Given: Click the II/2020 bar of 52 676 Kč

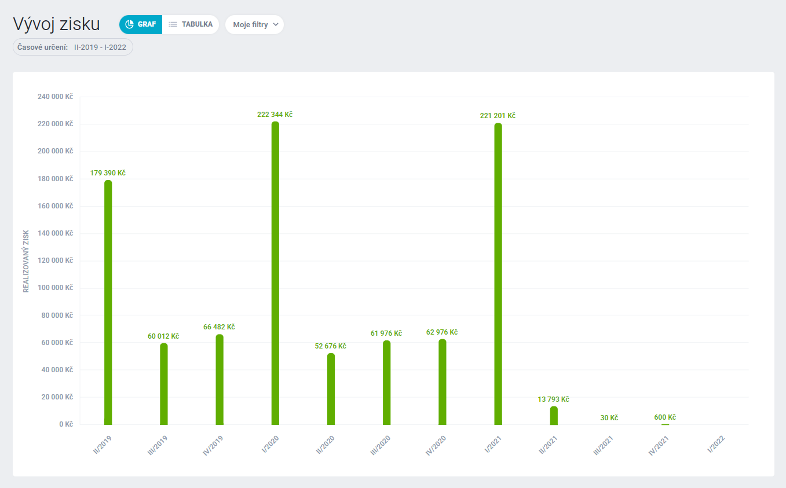Looking at the screenshot, I should click(331, 389).
